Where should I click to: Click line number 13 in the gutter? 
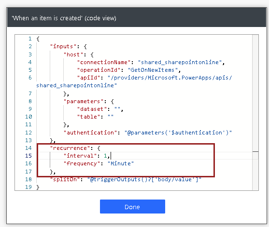(28, 140)
